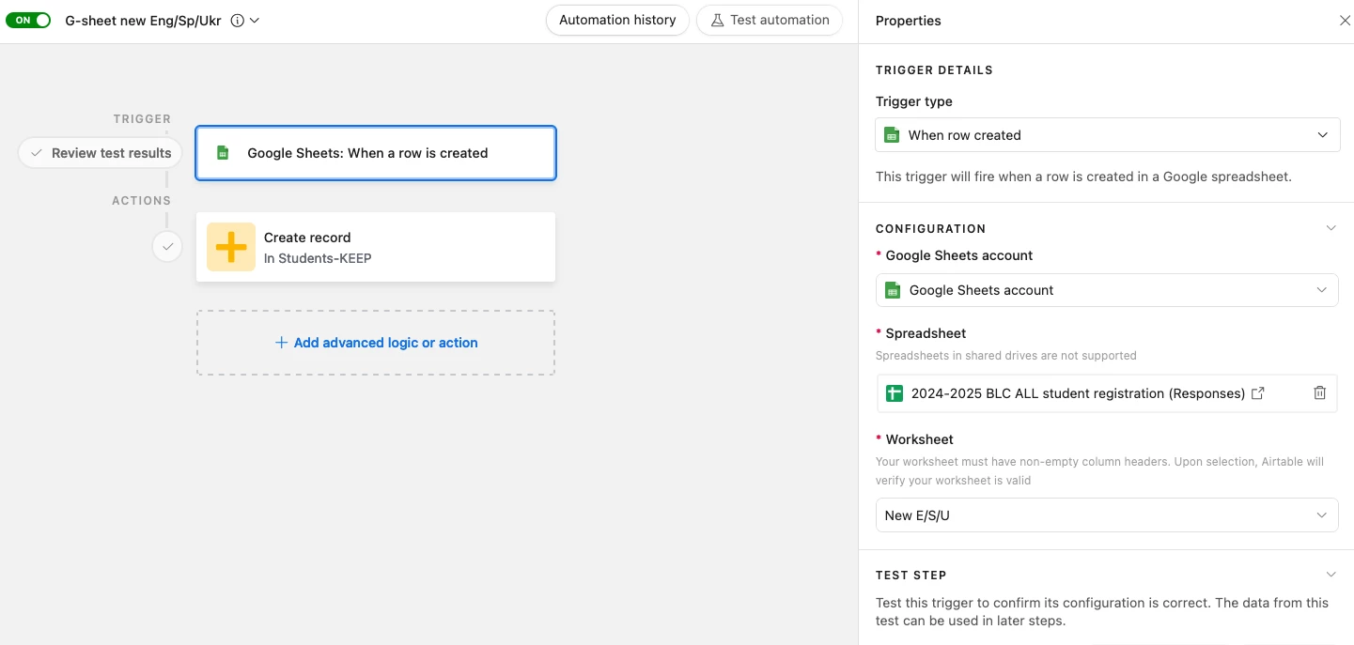Click the 'TRIGGER DETAILS' section heading
Viewport: 1354px width, 645px height.
click(x=934, y=70)
